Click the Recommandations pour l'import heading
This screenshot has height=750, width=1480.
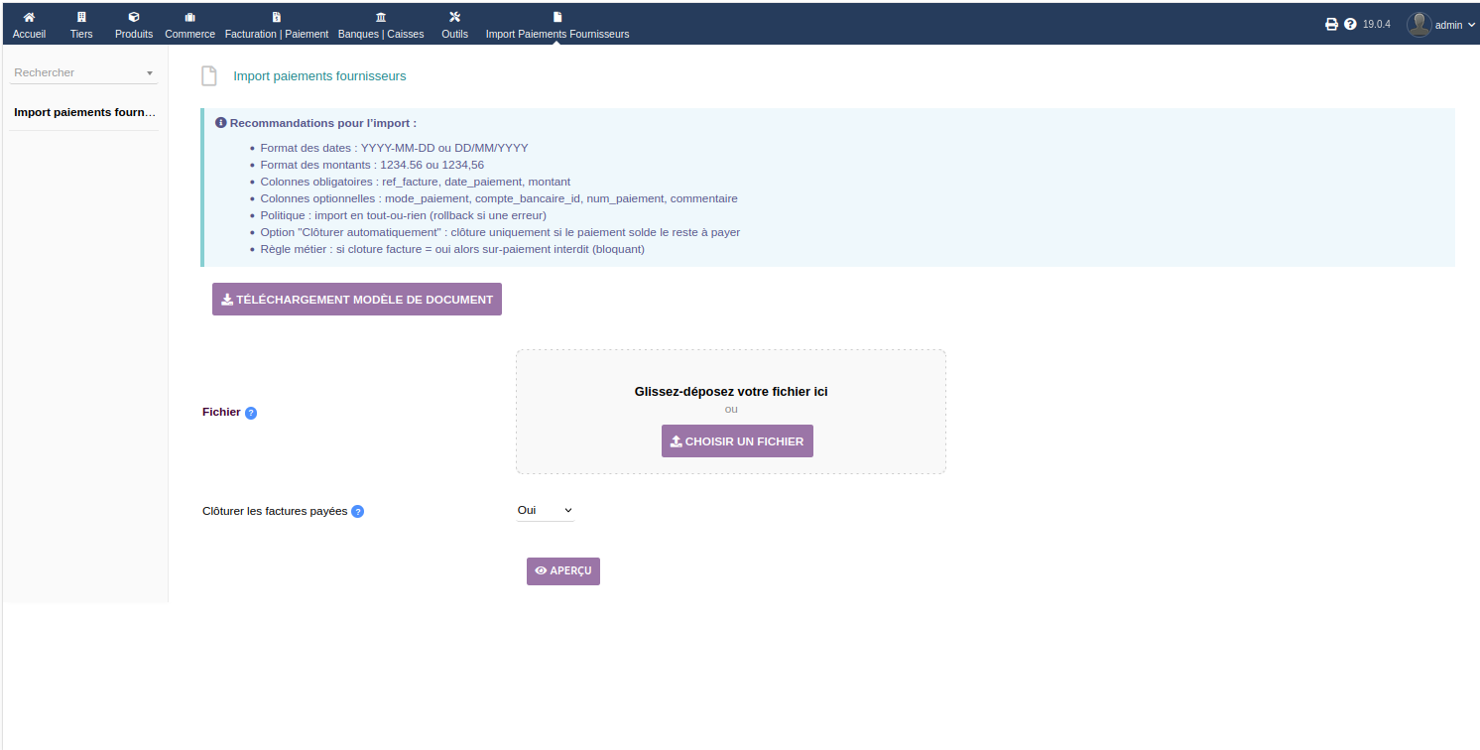click(x=323, y=123)
